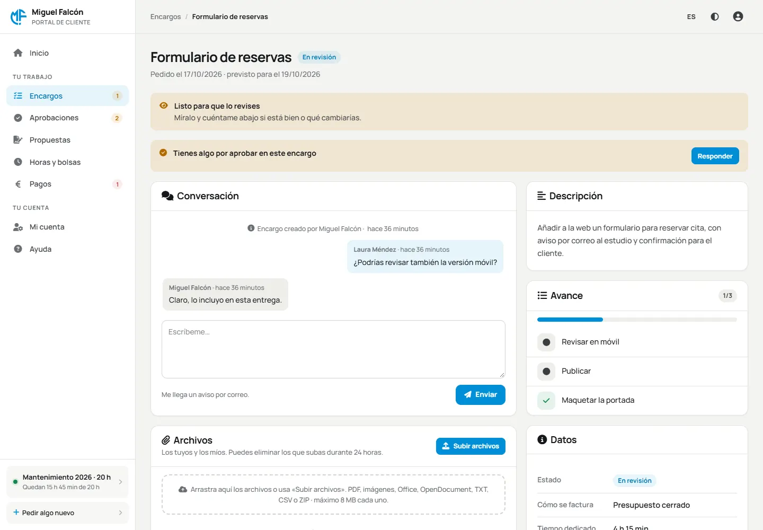Open the Encargos sidebar item
Screen dimensions: 763x530
67,96
